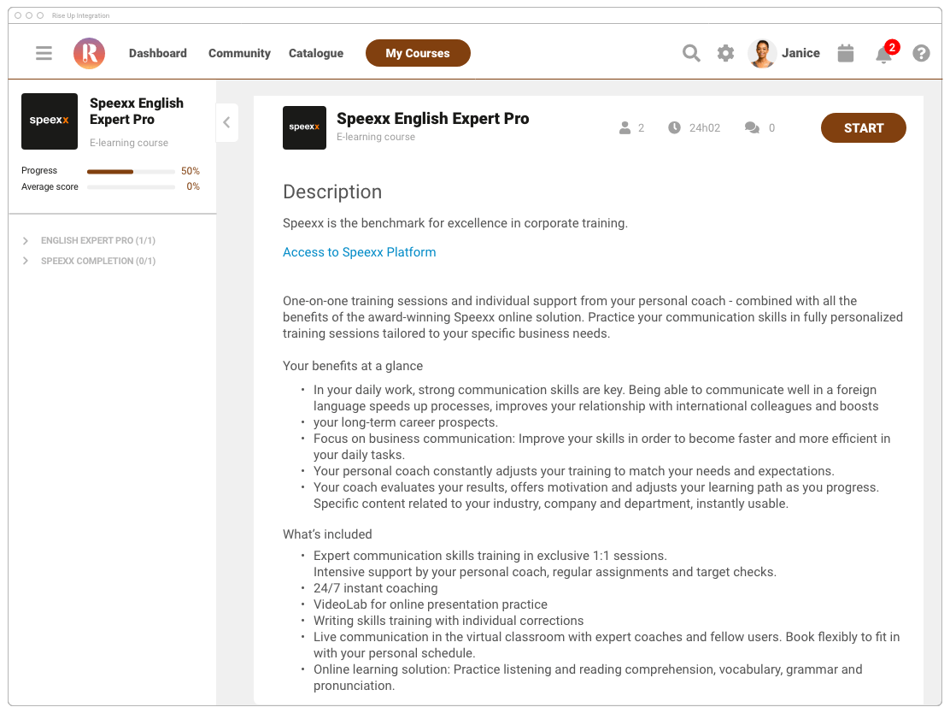
Task: Open the Catalogue tab
Action: [315, 53]
